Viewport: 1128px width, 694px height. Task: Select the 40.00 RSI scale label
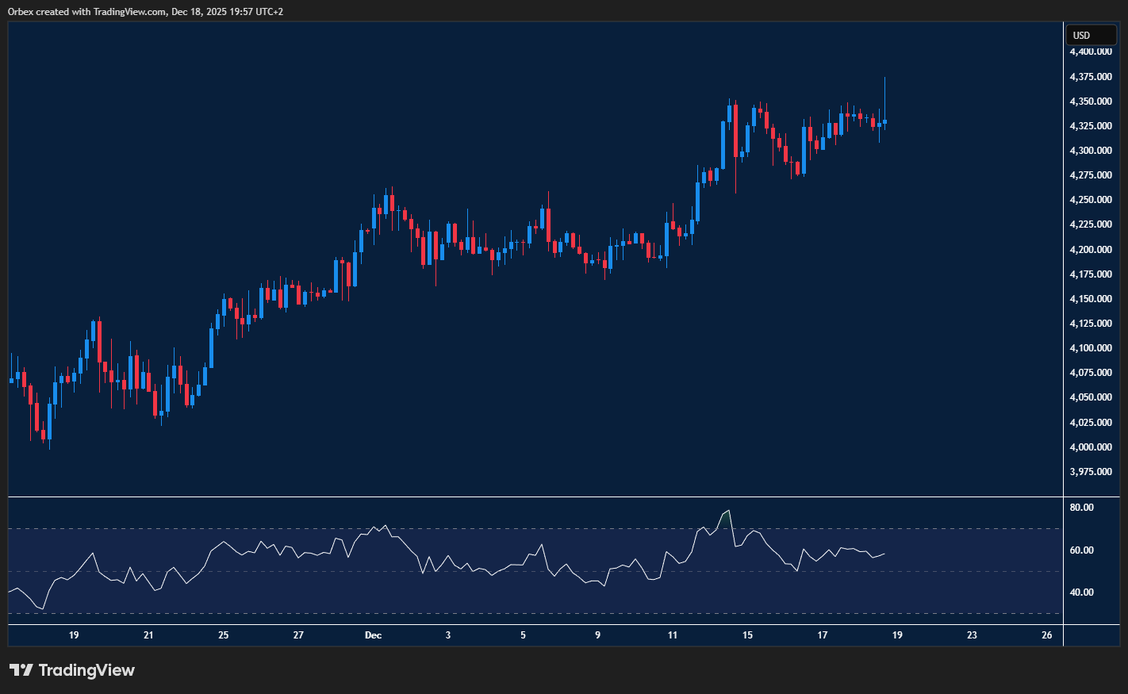point(1081,592)
